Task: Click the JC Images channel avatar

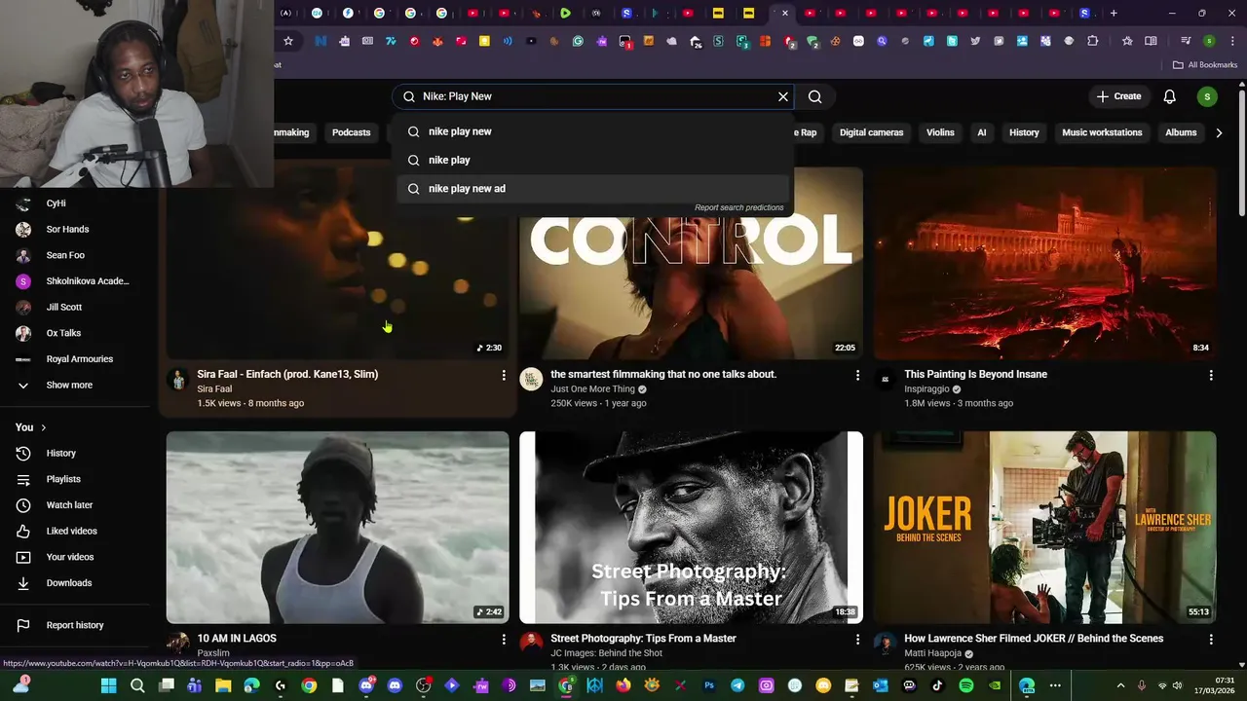Action: tap(531, 643)
